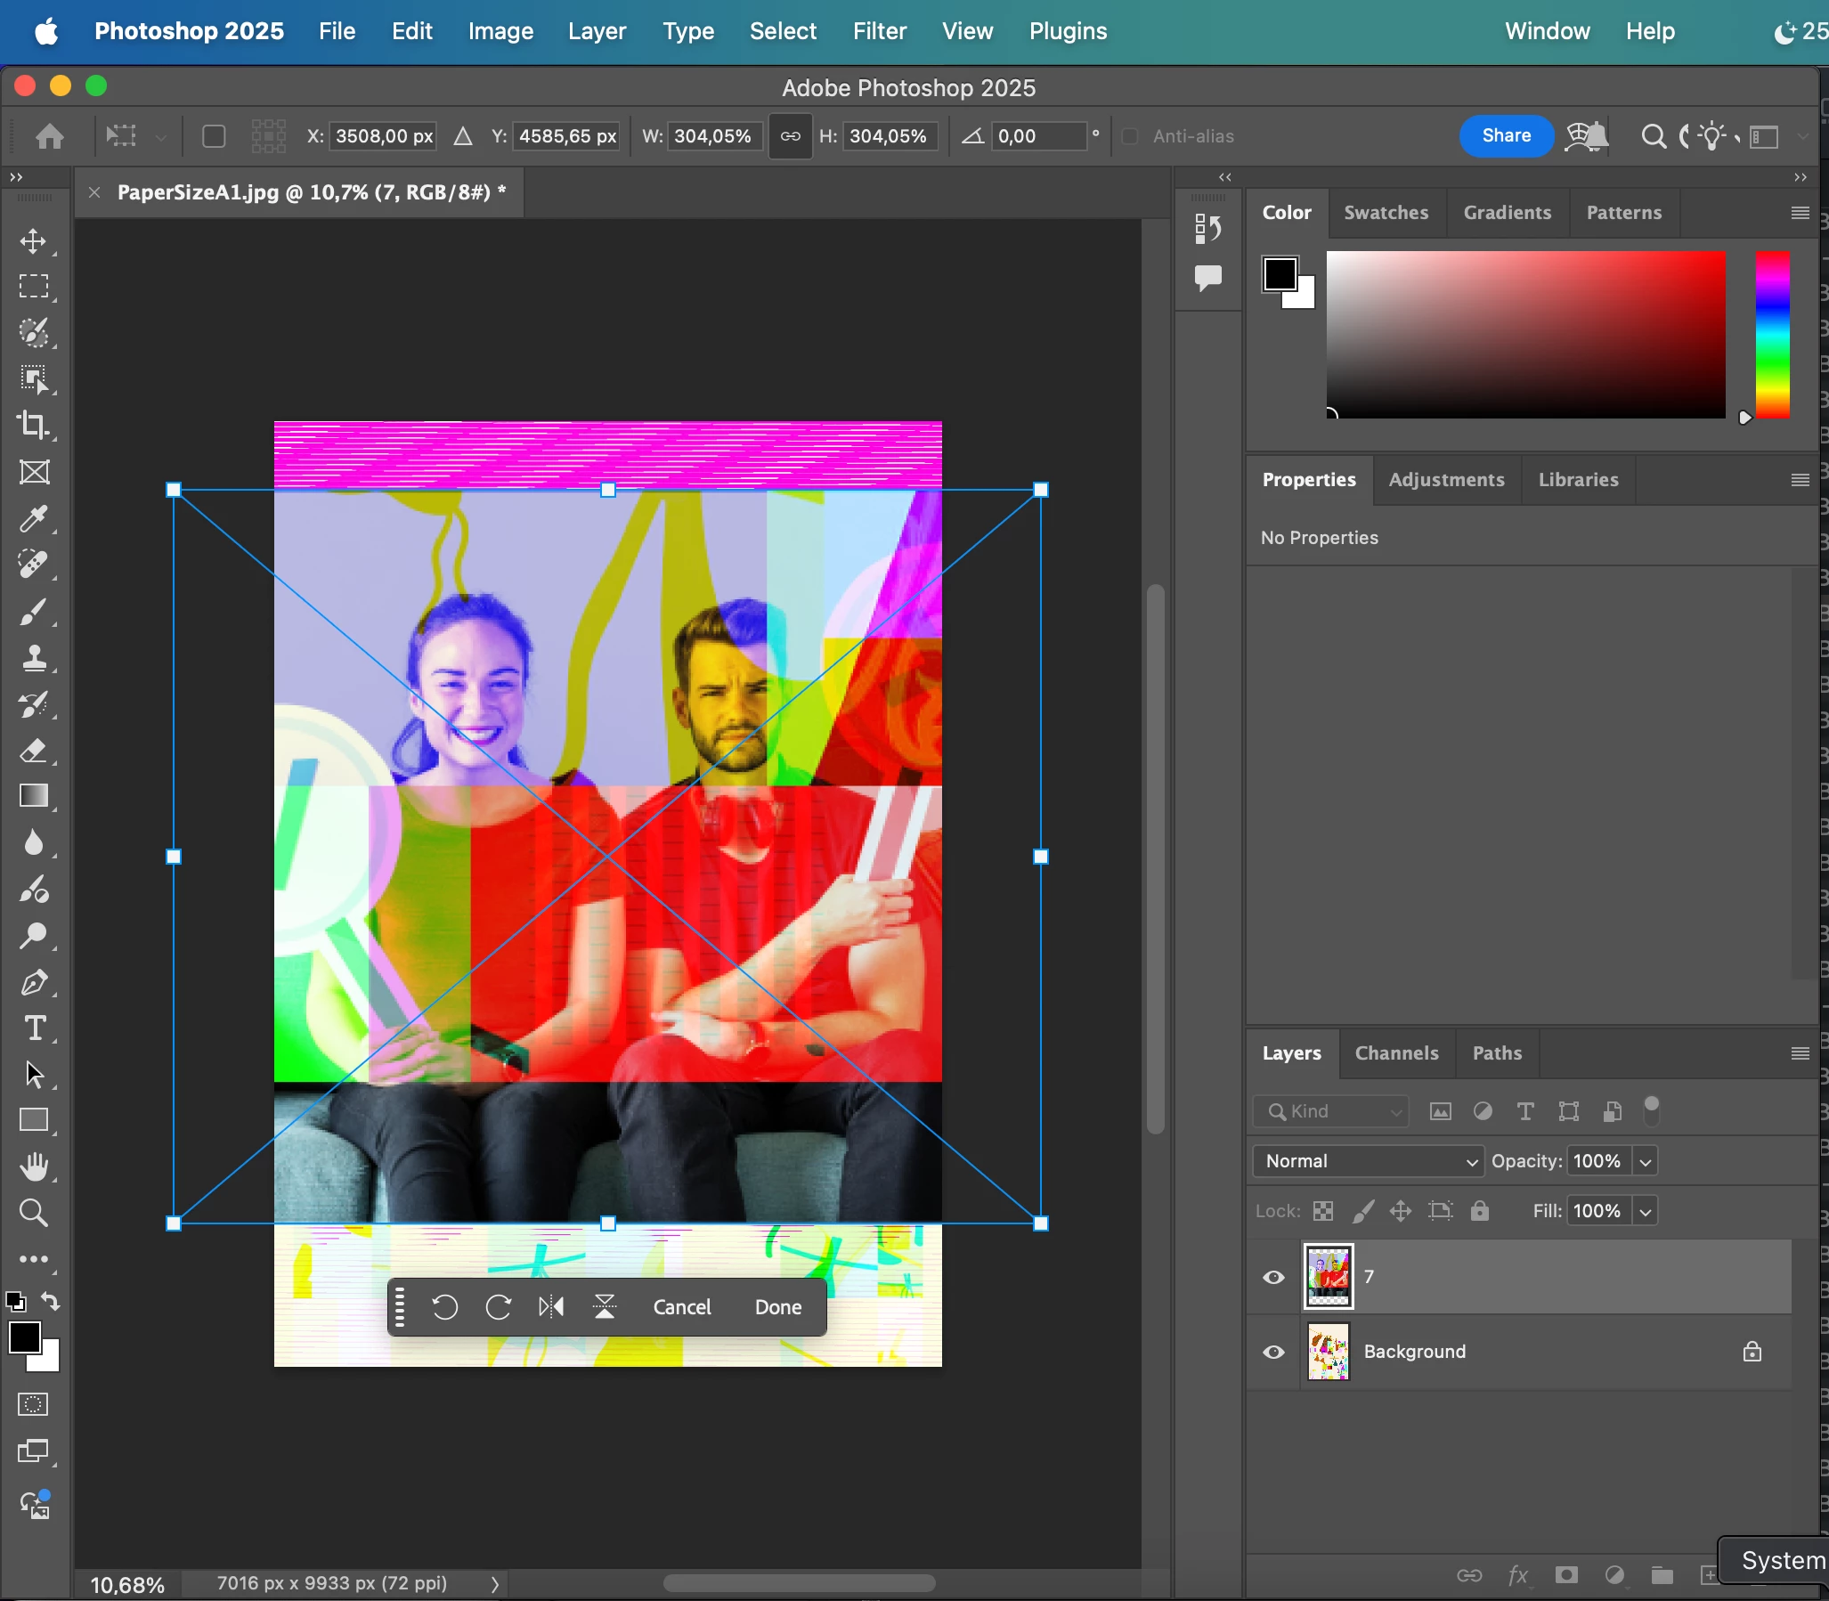Image resolution: width=1829 pixels, height=1601 pixels.
Task: Select the Pen tool
Action: click(x=34, y=982)
